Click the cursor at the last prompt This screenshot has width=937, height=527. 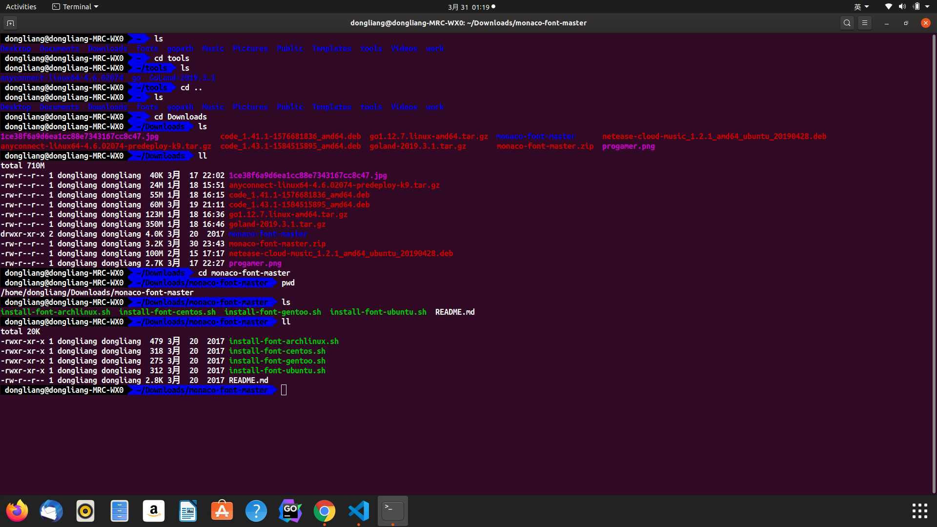[x=284, y=390]
